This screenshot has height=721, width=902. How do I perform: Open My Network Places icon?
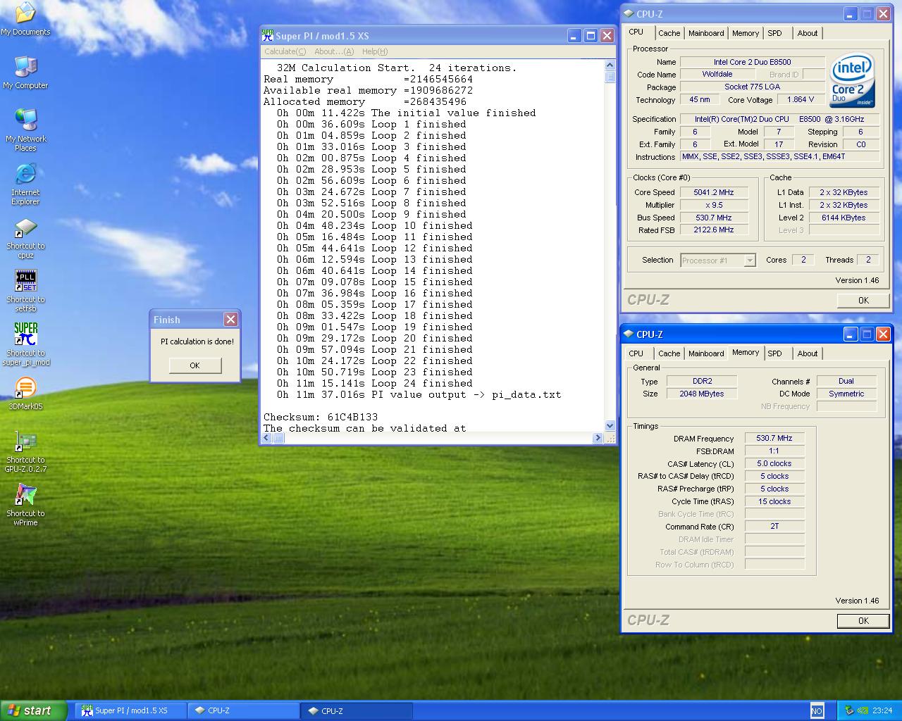25,130
